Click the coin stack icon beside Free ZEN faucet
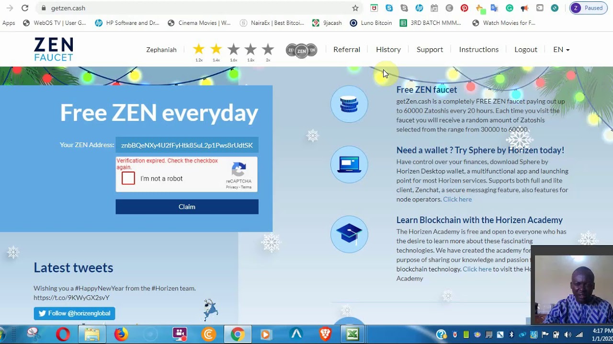 coord(349,104)
